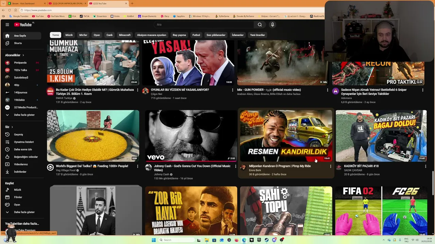Select the Mix'ler filter chip
This screenshot has width=435, height=244.
point(83,35)
